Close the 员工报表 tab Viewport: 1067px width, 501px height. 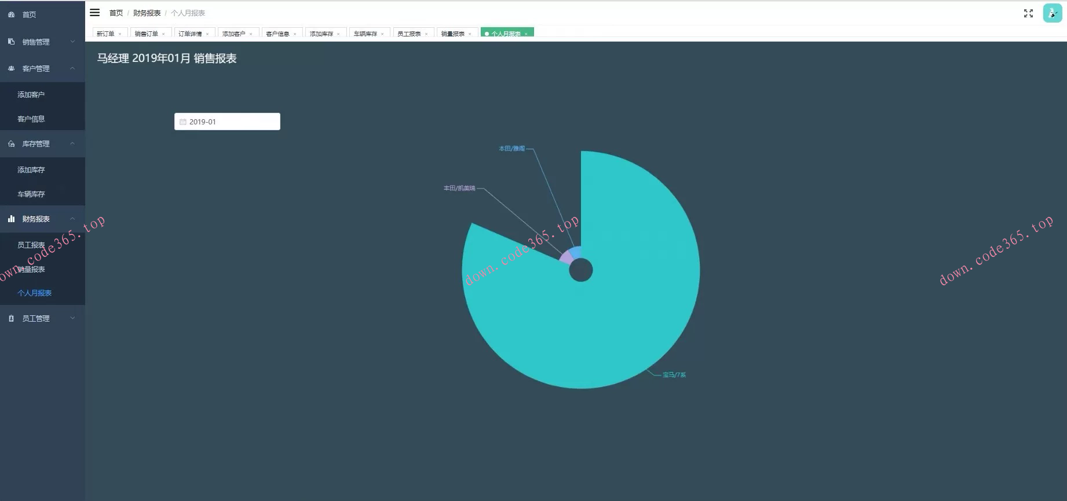pos(426,34)
